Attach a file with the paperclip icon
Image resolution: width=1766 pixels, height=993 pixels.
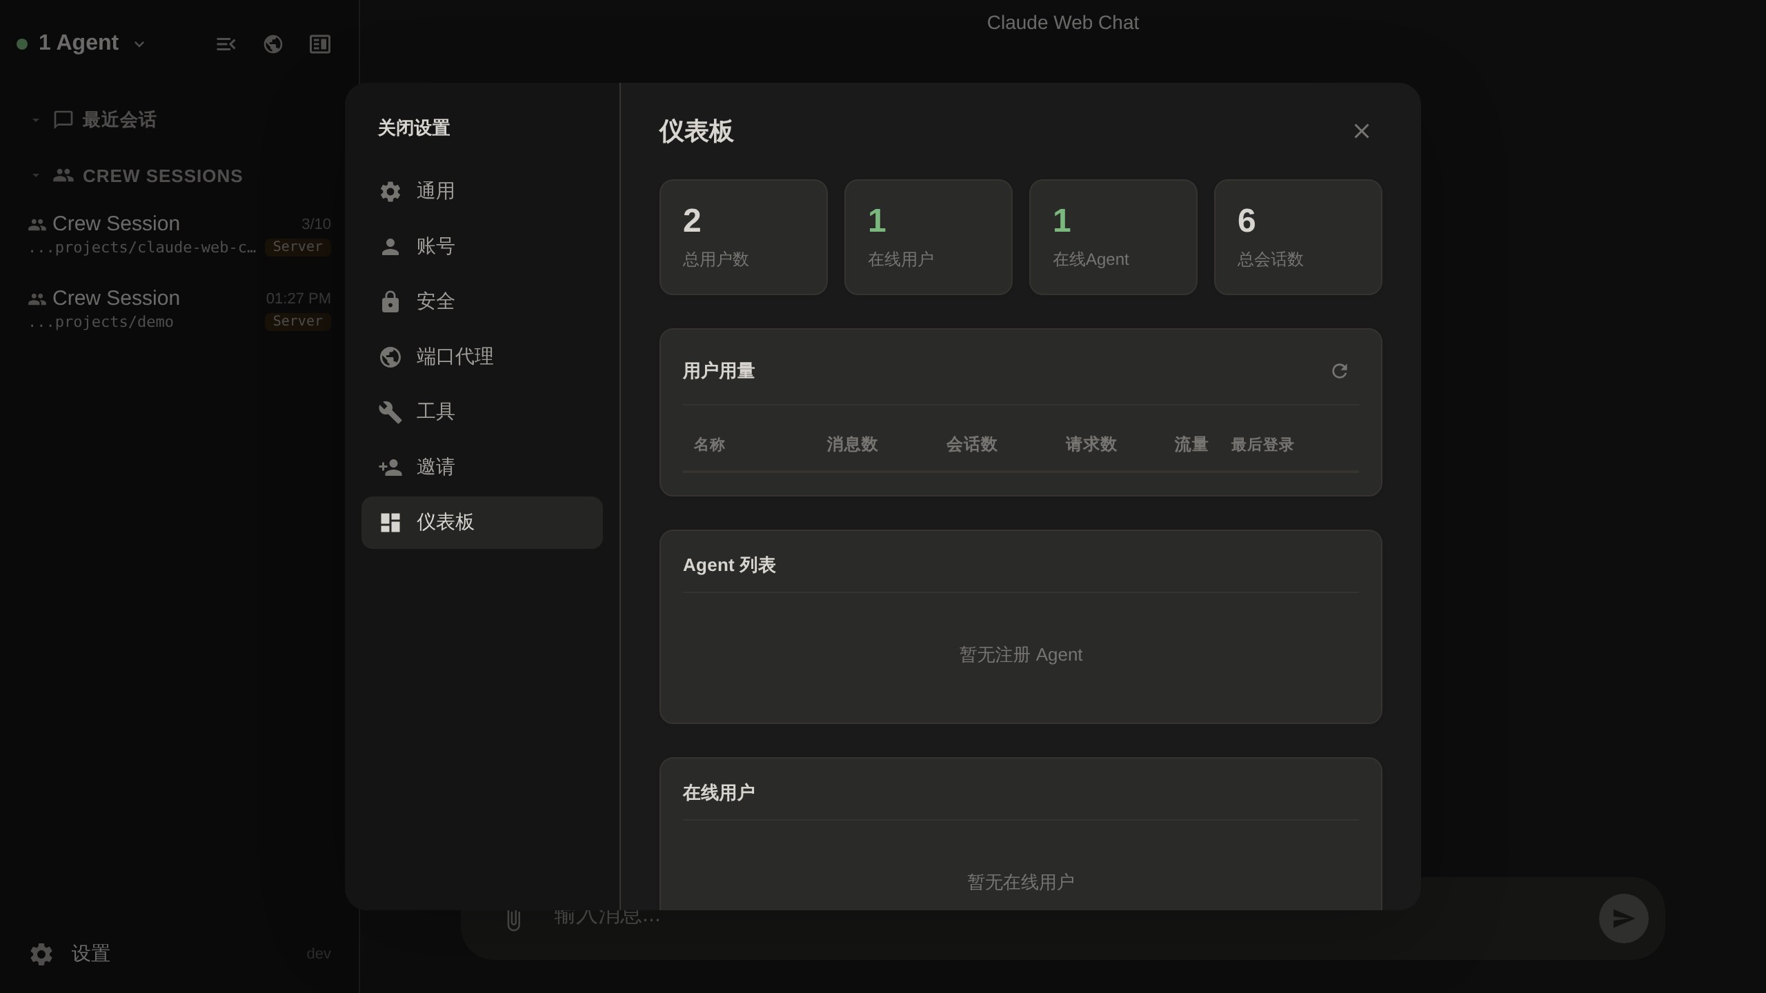[512, 918]
